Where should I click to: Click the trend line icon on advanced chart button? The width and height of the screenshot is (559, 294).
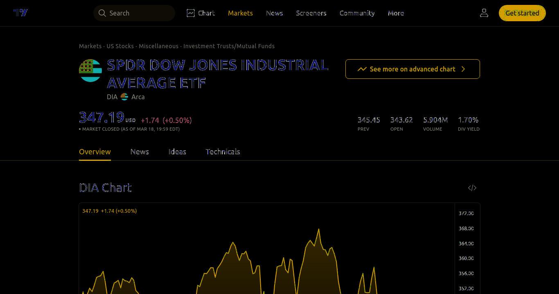click(x=362, y=69)
